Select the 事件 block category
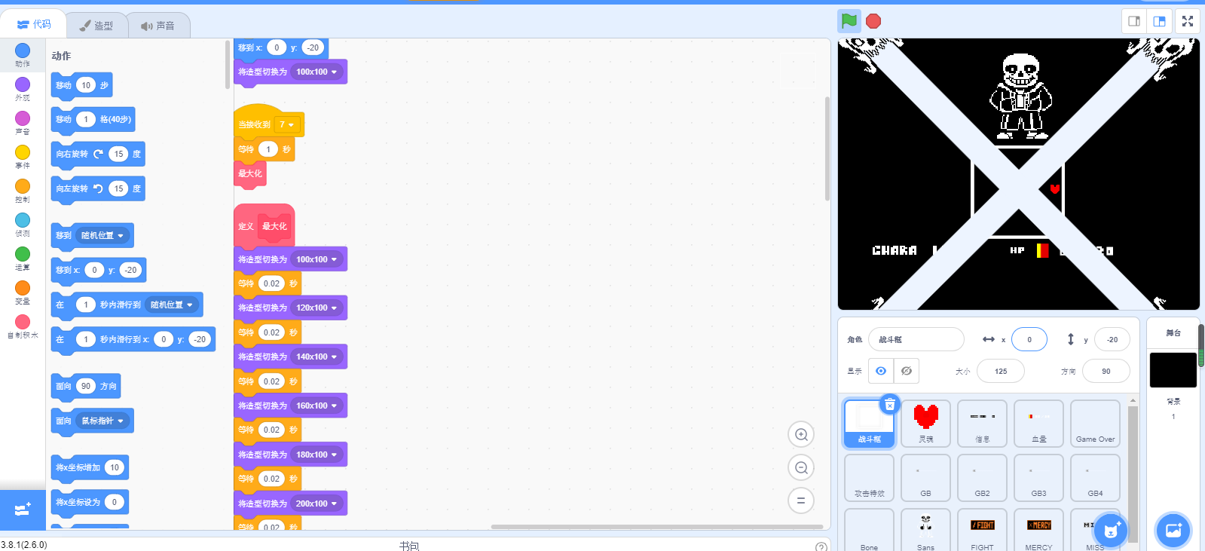The width and height of the screenshot is (1205, 551). (23, 157)
